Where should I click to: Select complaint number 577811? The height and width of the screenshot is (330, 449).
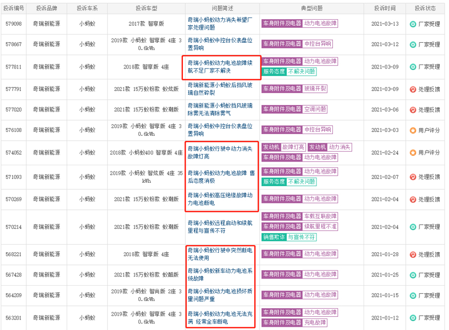pos(14,67)
